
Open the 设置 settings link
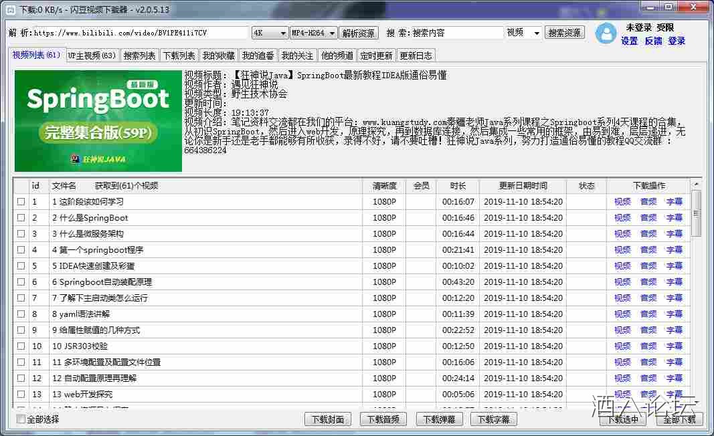629,41
